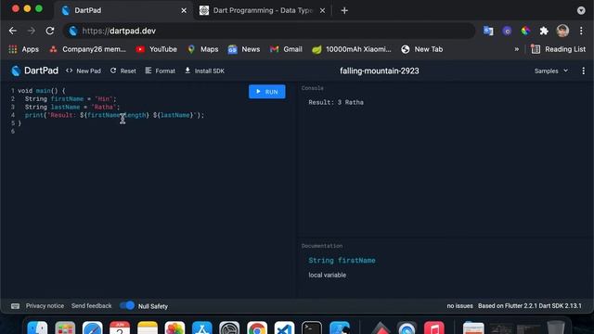Open the YouTube bookmark
The width and height of the screenshot is (594, 334).
coord(157,49)
